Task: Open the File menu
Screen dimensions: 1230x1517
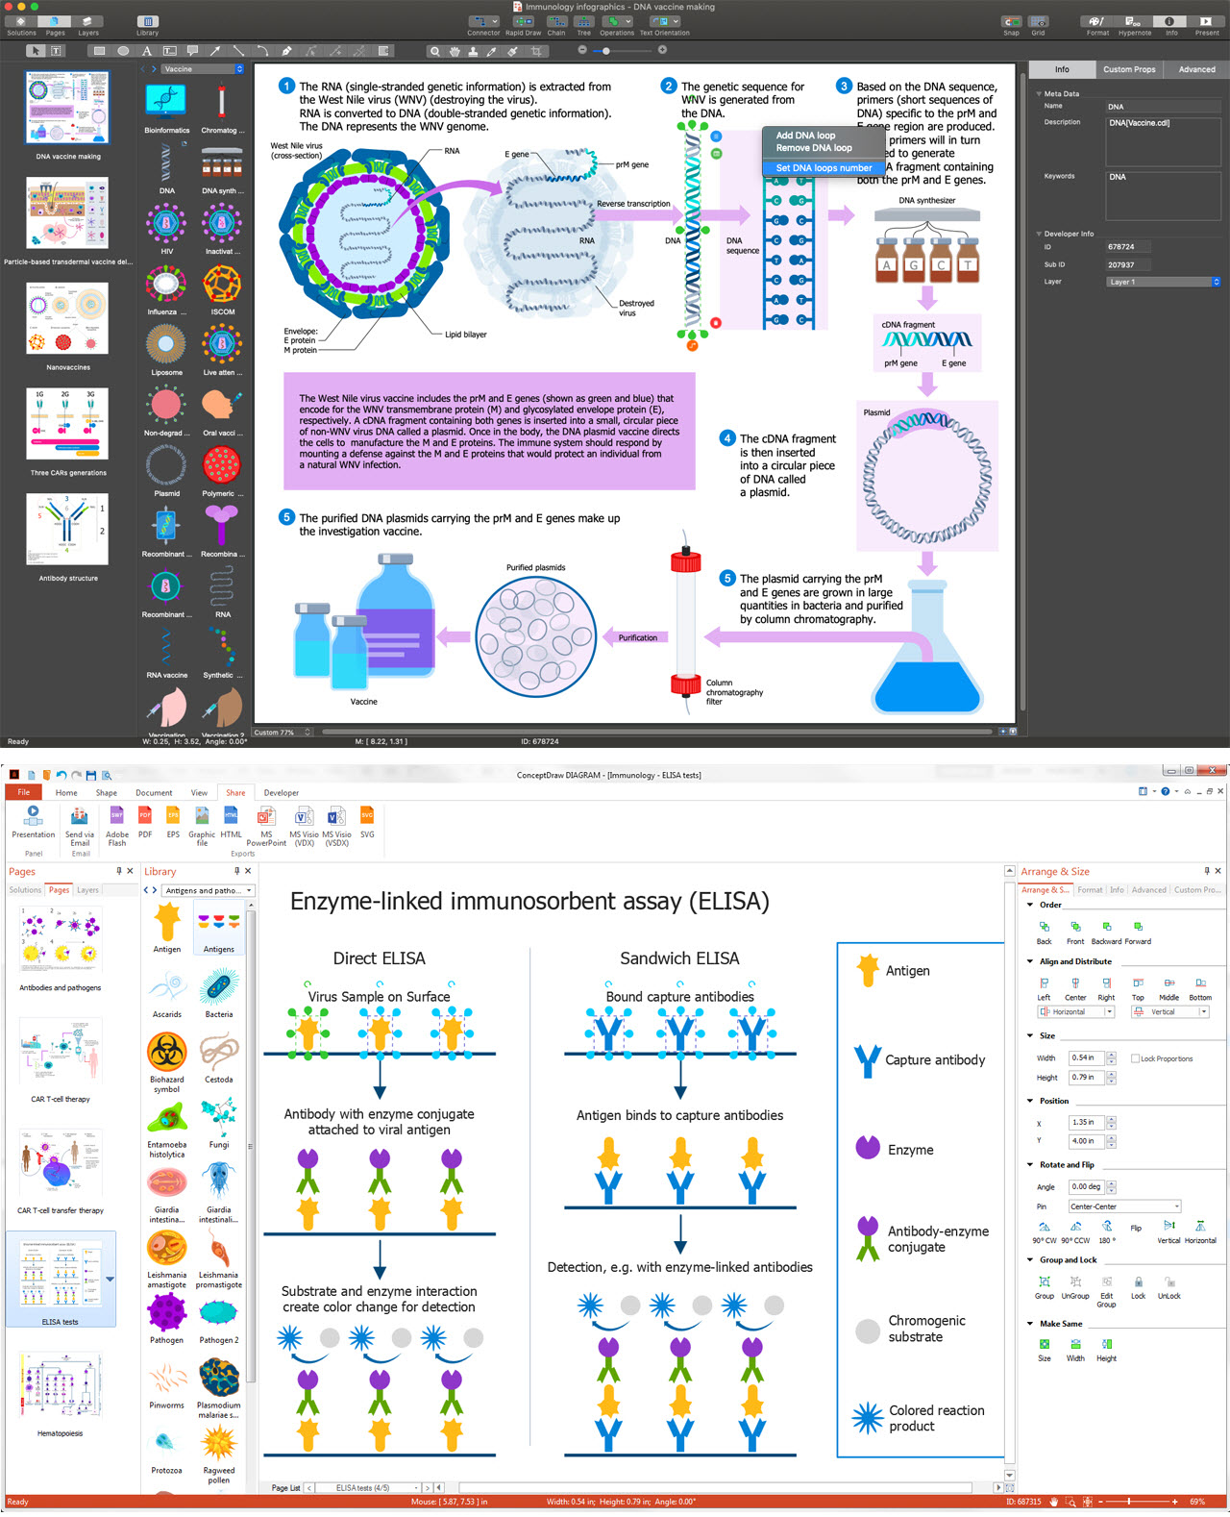Action: 24,792
